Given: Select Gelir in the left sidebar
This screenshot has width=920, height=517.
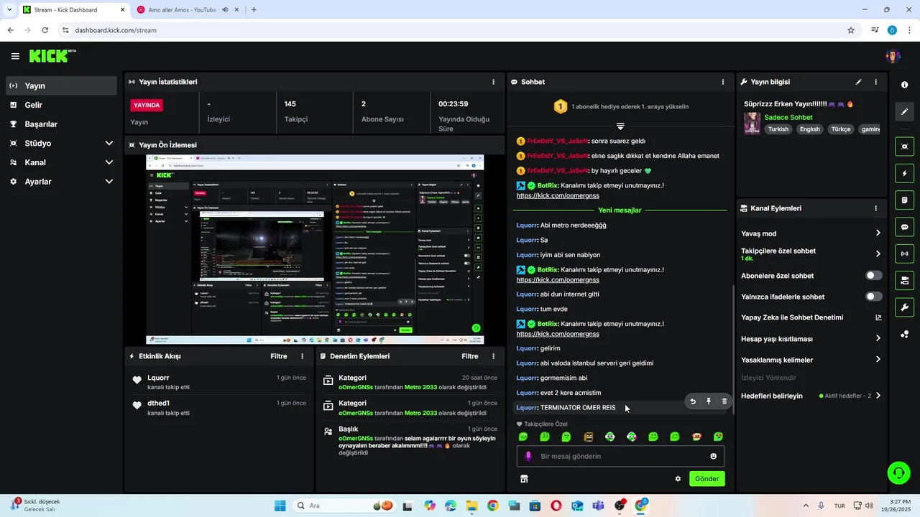Looking at the screenshot, I should [x=61, y=105].
